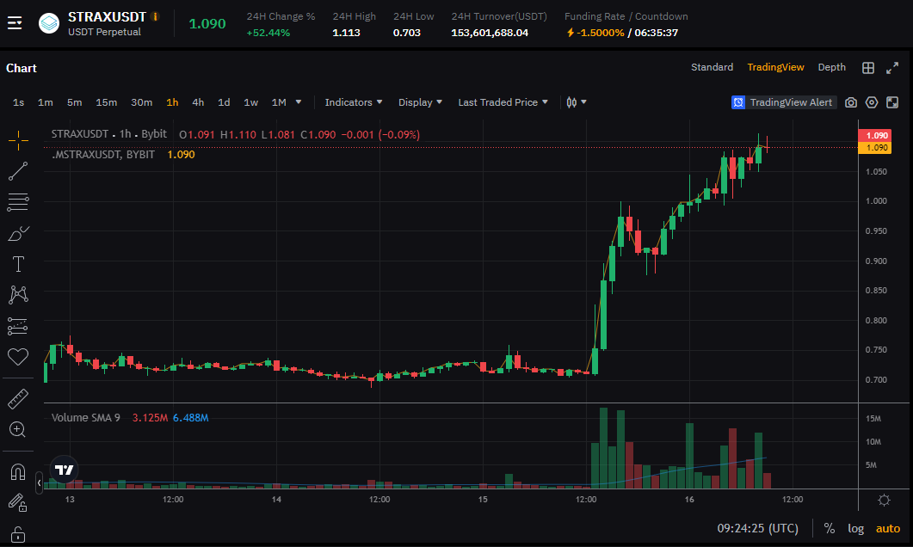Toggle lock all drawing tools

[x=18, y=534]
